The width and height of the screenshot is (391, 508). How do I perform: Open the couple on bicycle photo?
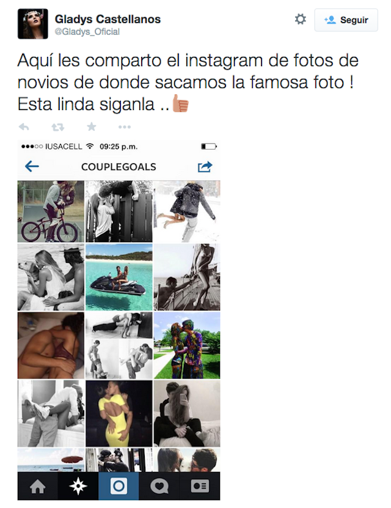pyautogui.click(x=51, y=212)
